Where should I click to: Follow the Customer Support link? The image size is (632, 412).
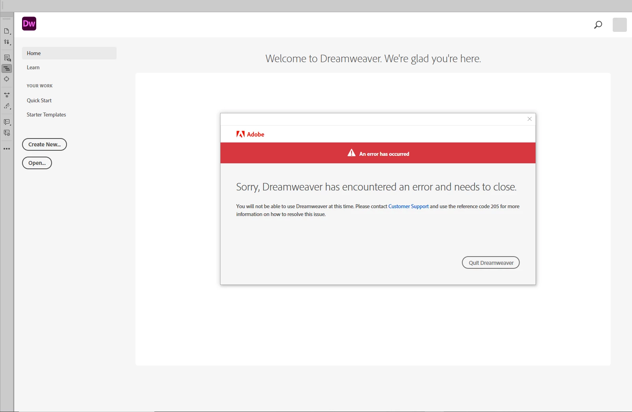point(408,206)
